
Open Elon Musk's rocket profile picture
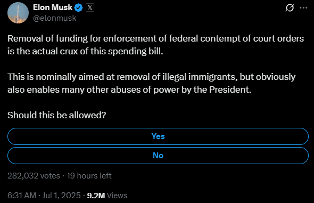click(18, 13)
